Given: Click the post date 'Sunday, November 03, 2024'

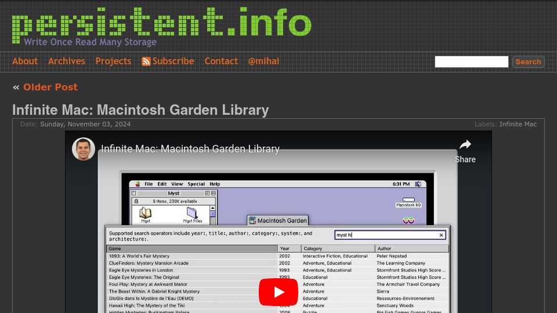Looking at the screenshot, I should [x=85, y=124].
